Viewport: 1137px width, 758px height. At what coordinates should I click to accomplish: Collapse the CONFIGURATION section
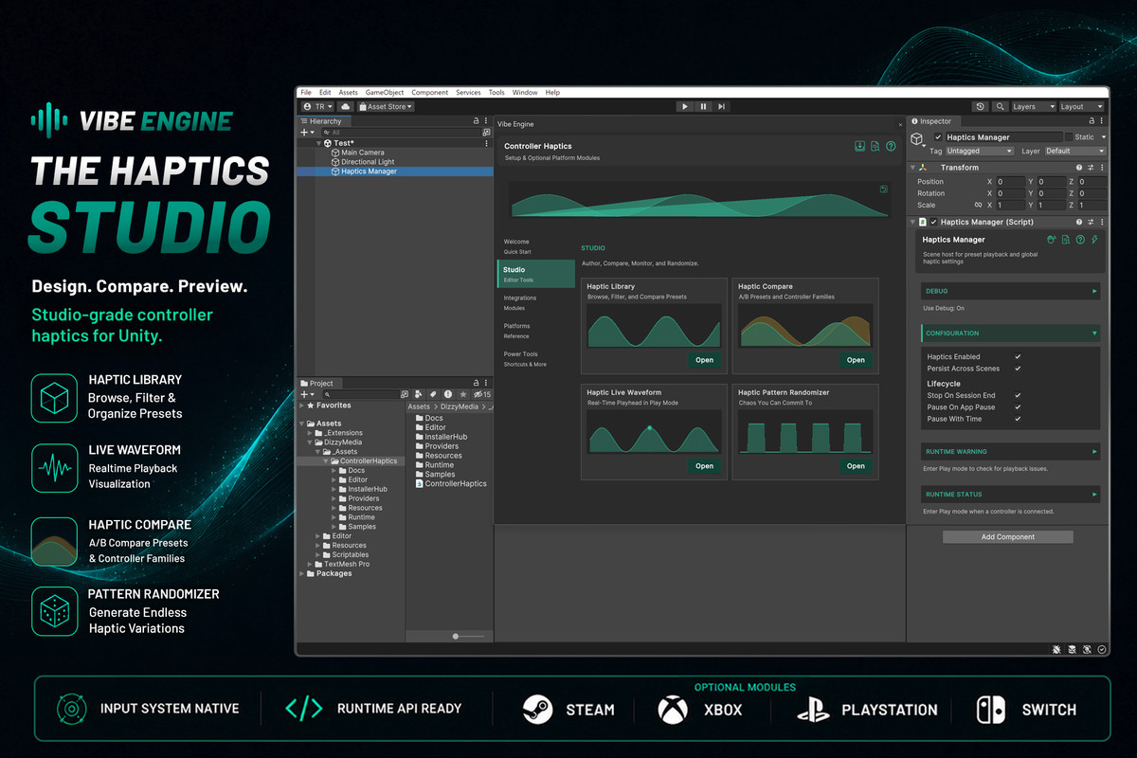tap(1010, 334)
